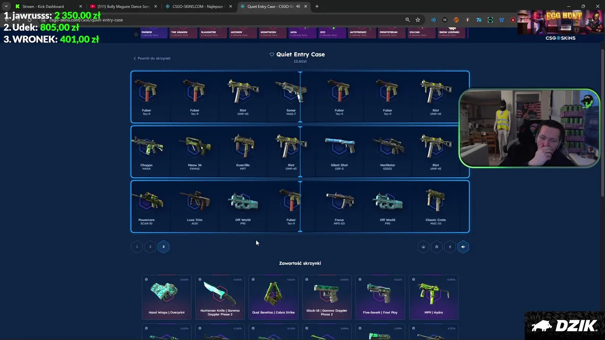Select Five-SeveN | Fowl Play card
Image resolution: width=605 pixels, height=340 pixels.
pos(380,297)
